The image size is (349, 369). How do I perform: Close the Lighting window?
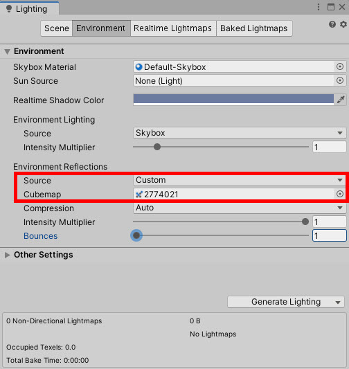coord(342,7)
